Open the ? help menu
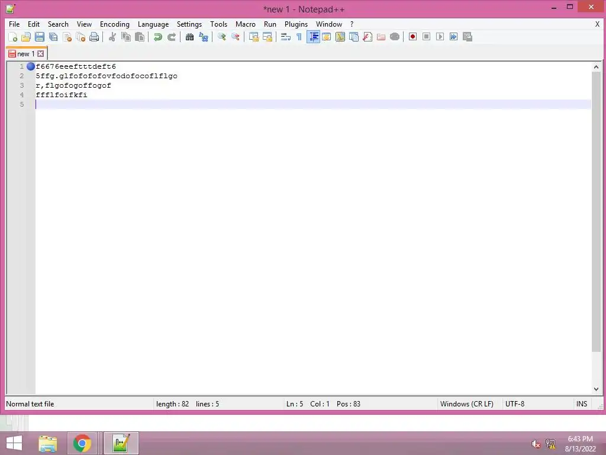Image resolution: width=606 pixels, height=455 pixels. [x=352, y=24]
